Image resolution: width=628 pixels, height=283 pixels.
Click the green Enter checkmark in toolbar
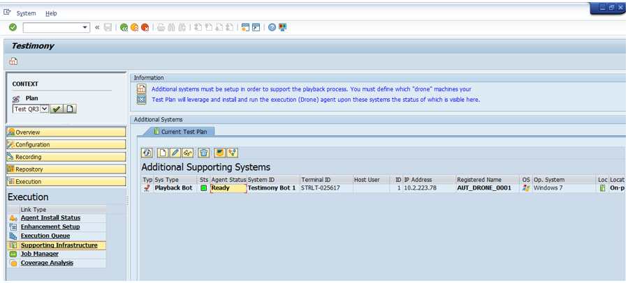[x=13, y=28]
